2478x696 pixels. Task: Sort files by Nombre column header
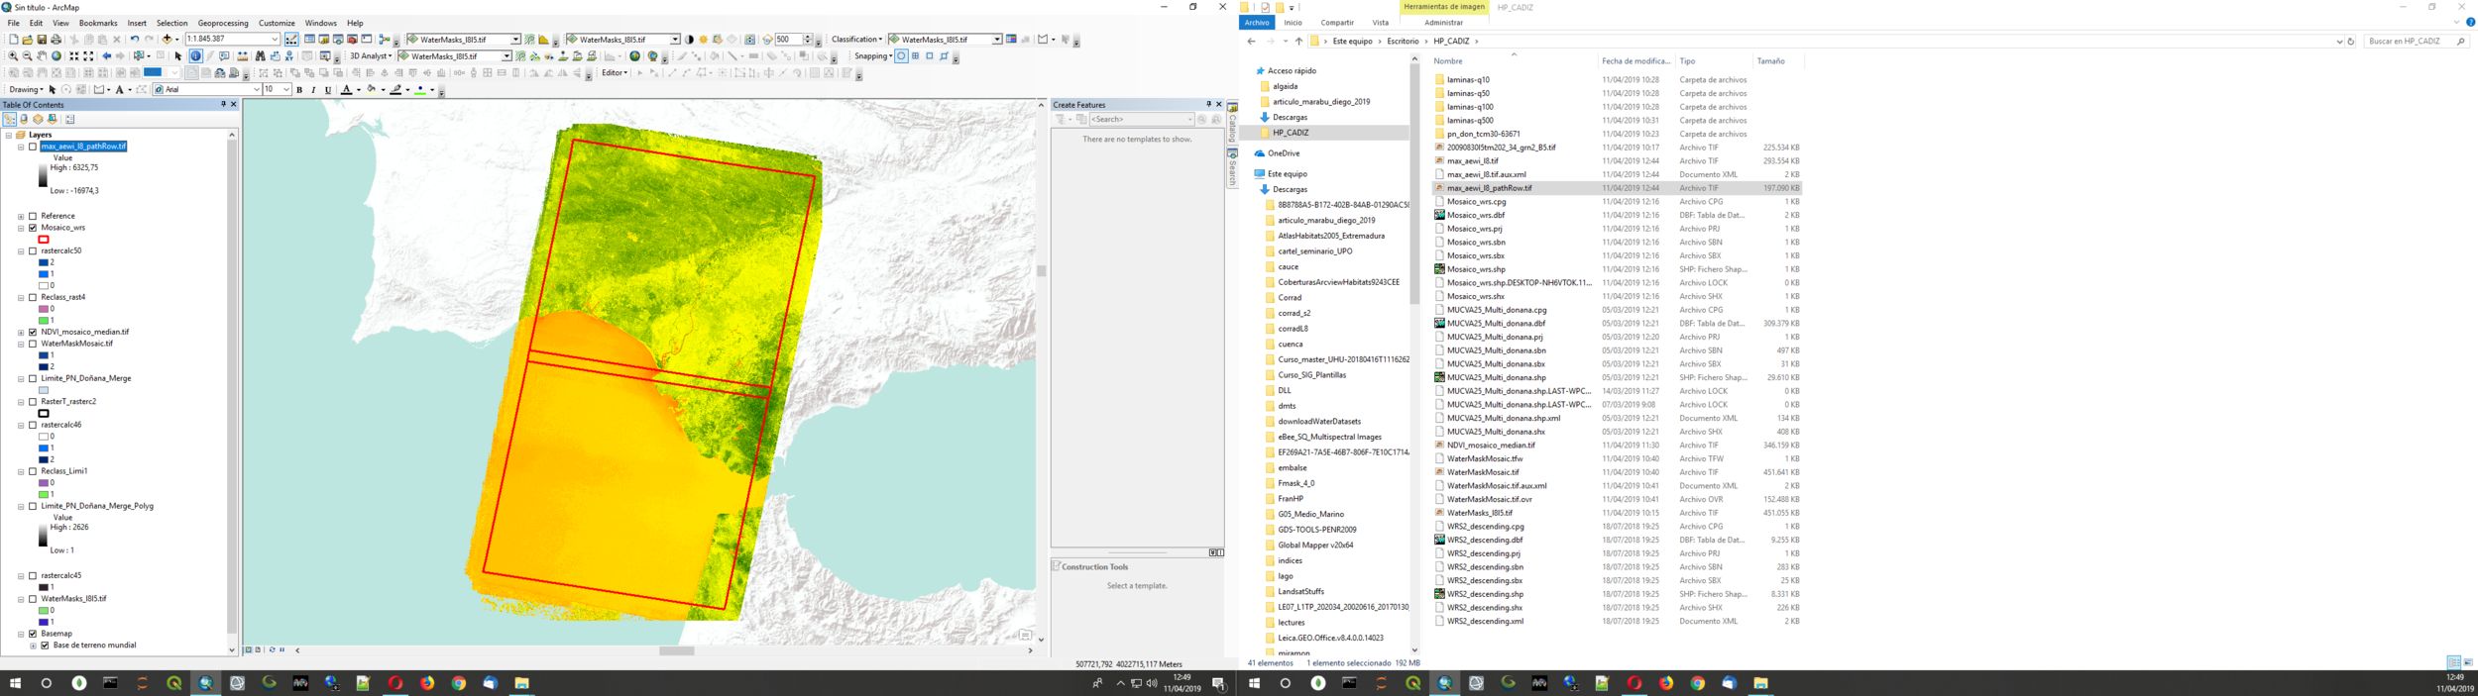click(x=1448, y=61)
